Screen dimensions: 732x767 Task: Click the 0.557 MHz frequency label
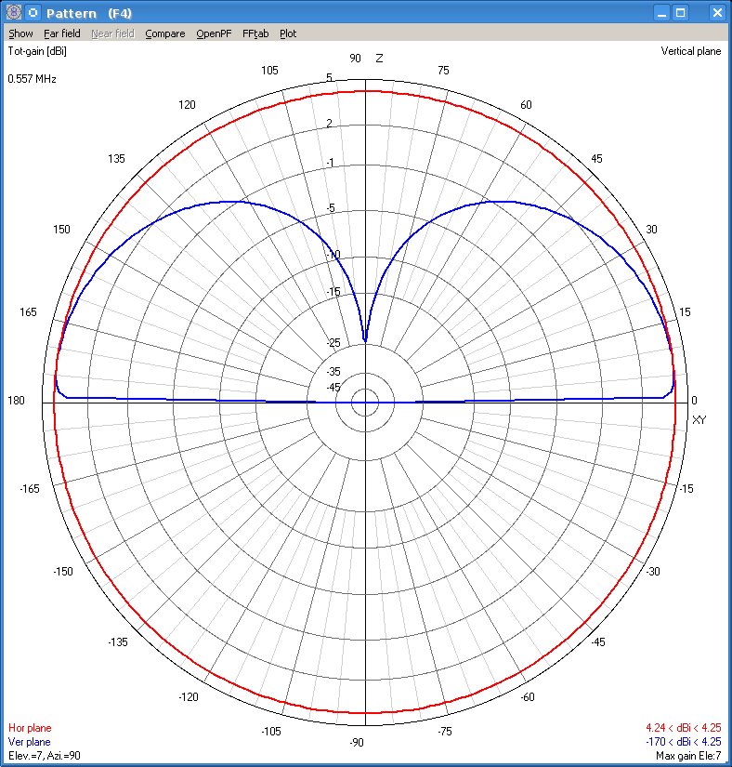point(33,79)
